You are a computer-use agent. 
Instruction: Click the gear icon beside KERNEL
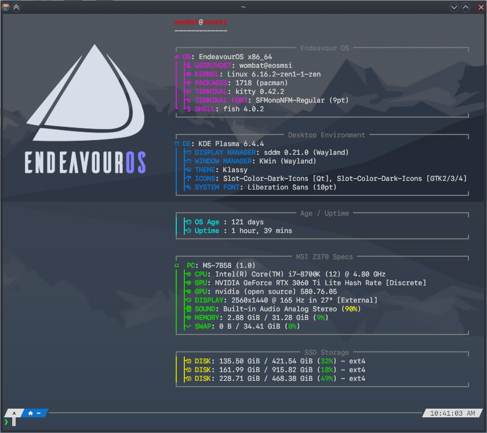click(x=188, y=74)
